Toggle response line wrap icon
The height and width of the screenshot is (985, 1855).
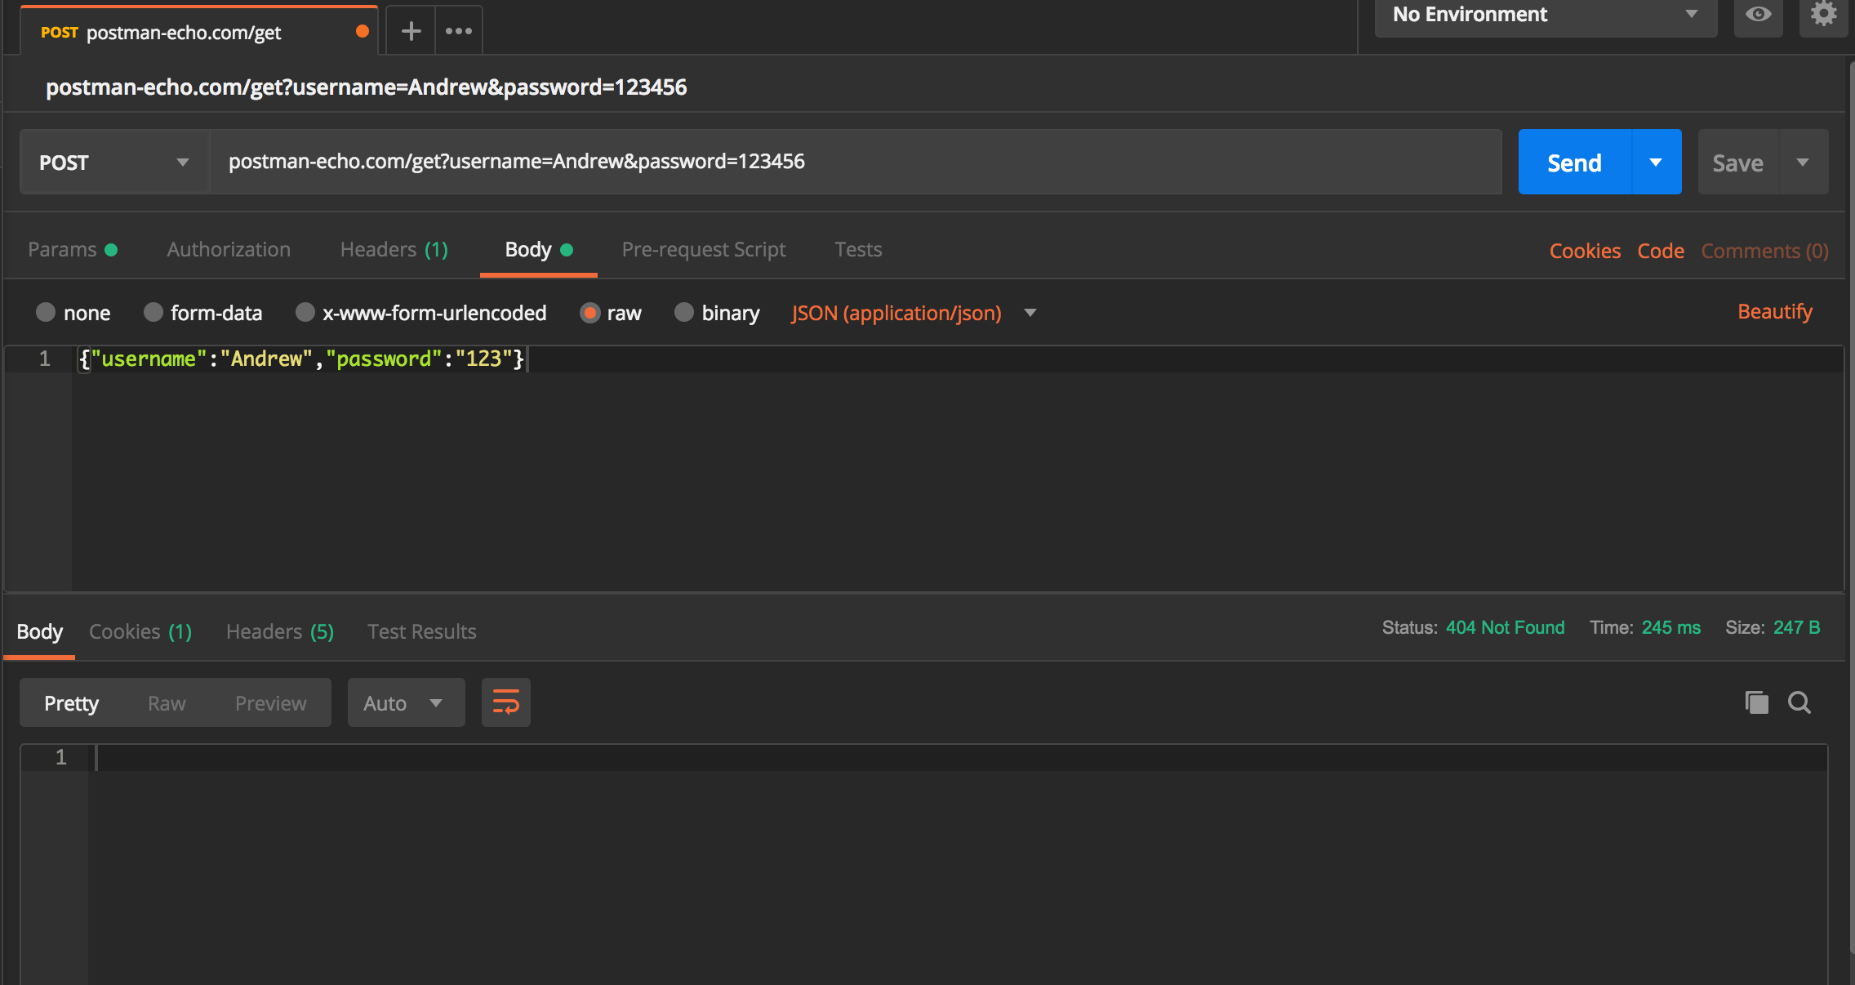tap(506, 702)
